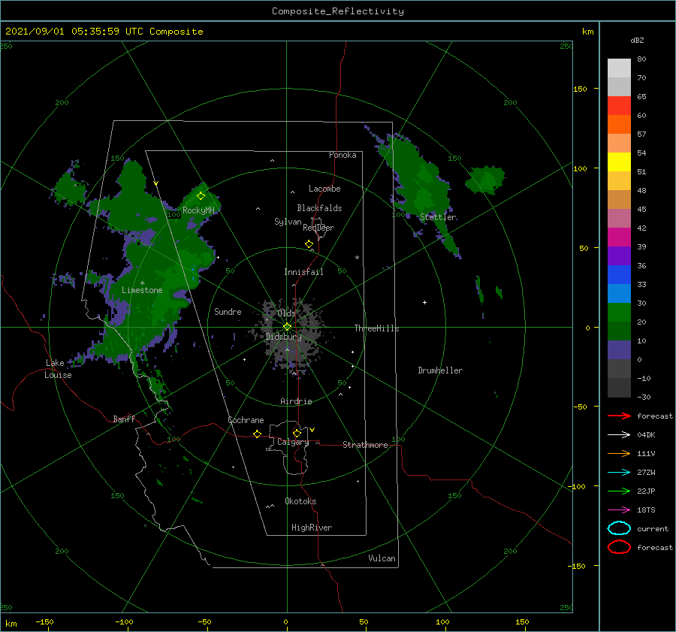Click the white 04DK arrow in legend
Image resolution: width=676 pixels, height=632 pixels.
tap(619, 435)
